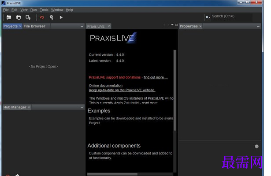This screenshot has width=271, height=176.
Task: Click the 'Latest version : 4.4.0' text
Action: [x=106, y=61]
